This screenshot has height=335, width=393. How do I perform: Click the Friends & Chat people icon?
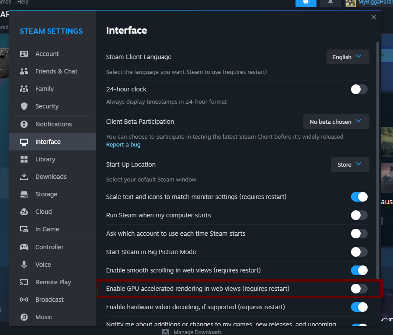[x=24, y=71]
